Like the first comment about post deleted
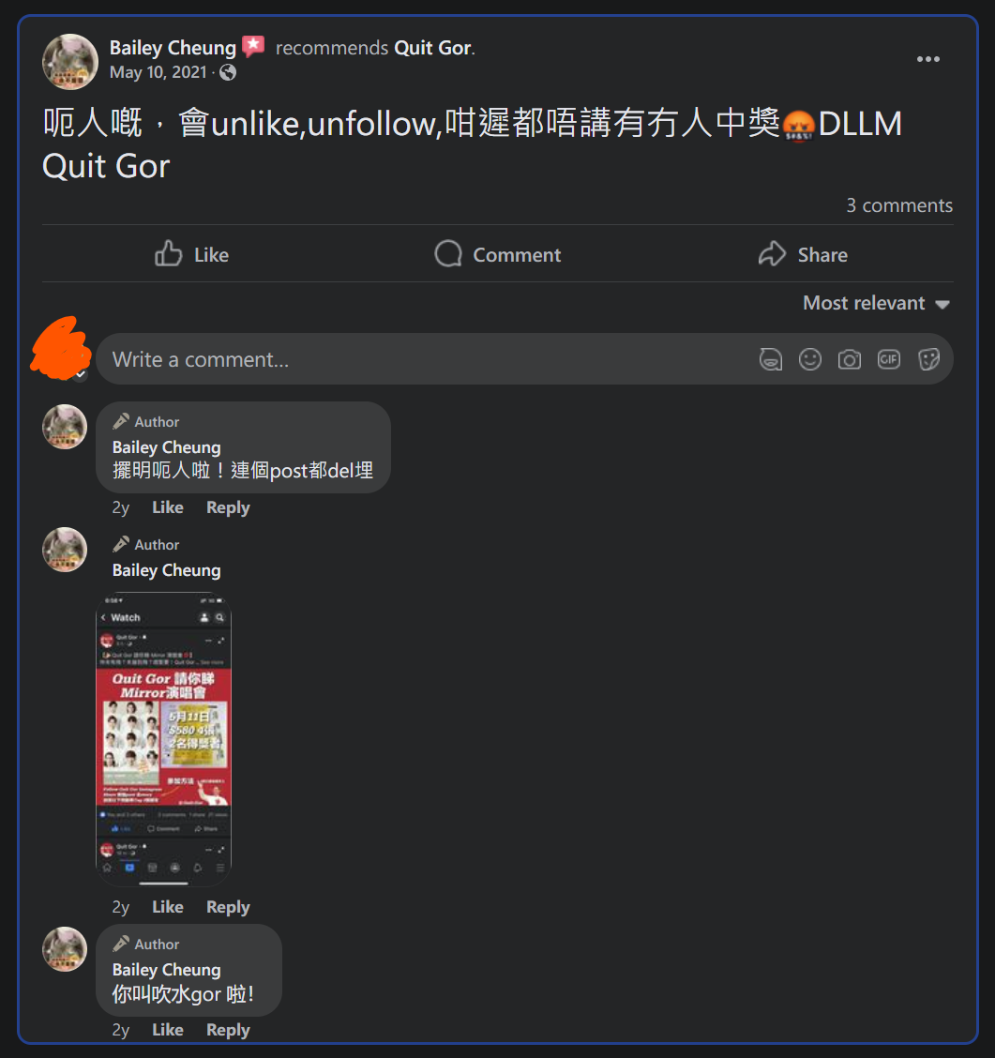Image resolution: width=995 pixels, height=1058 pixels. [x=167, y=507]
